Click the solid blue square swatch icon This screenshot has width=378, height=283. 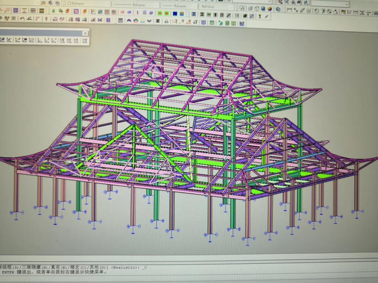[175, 14]
